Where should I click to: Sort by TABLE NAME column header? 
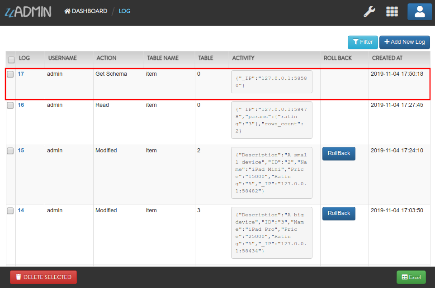[x=163, y=58]
